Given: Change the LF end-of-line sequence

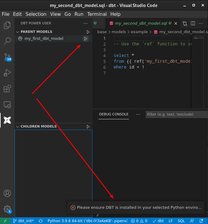Looking at the screenshot, I should 171,221.
